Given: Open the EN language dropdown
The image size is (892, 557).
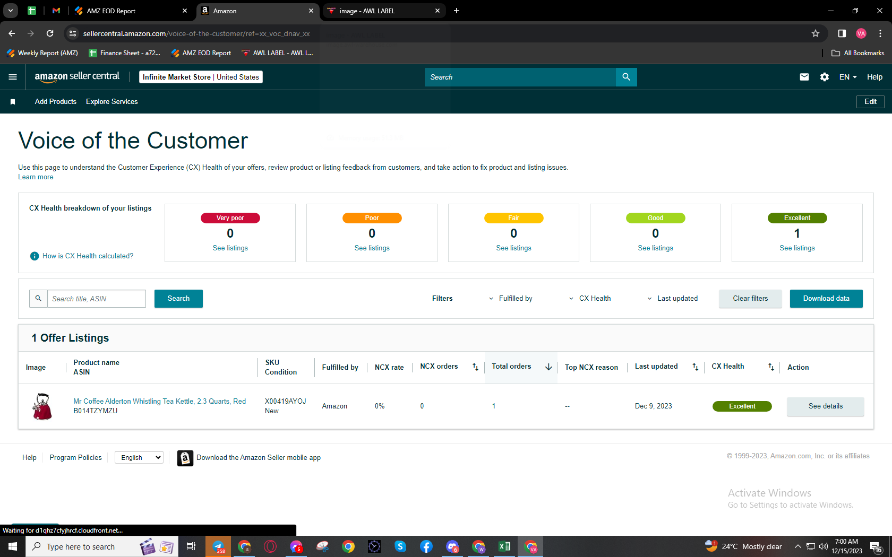Looking at the screenshot, I should pyautogui.click(x=848, y=77).
